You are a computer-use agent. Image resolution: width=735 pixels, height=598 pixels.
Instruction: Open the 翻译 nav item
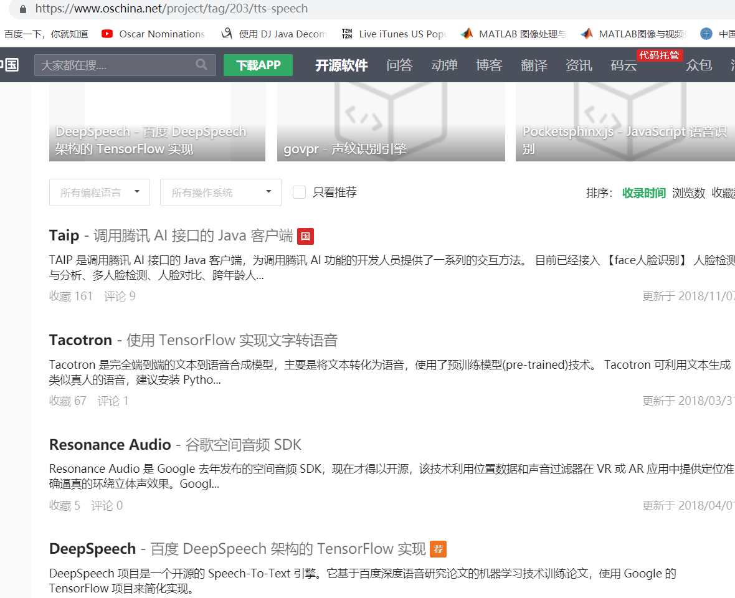tap(534, 65)
